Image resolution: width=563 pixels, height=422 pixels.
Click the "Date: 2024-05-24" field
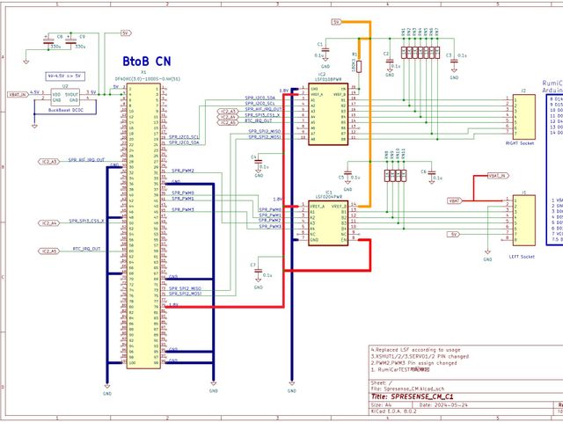(x=443, y=405)
